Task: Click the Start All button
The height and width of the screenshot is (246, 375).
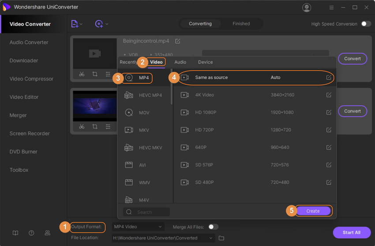Action: (x=351, y=232)
